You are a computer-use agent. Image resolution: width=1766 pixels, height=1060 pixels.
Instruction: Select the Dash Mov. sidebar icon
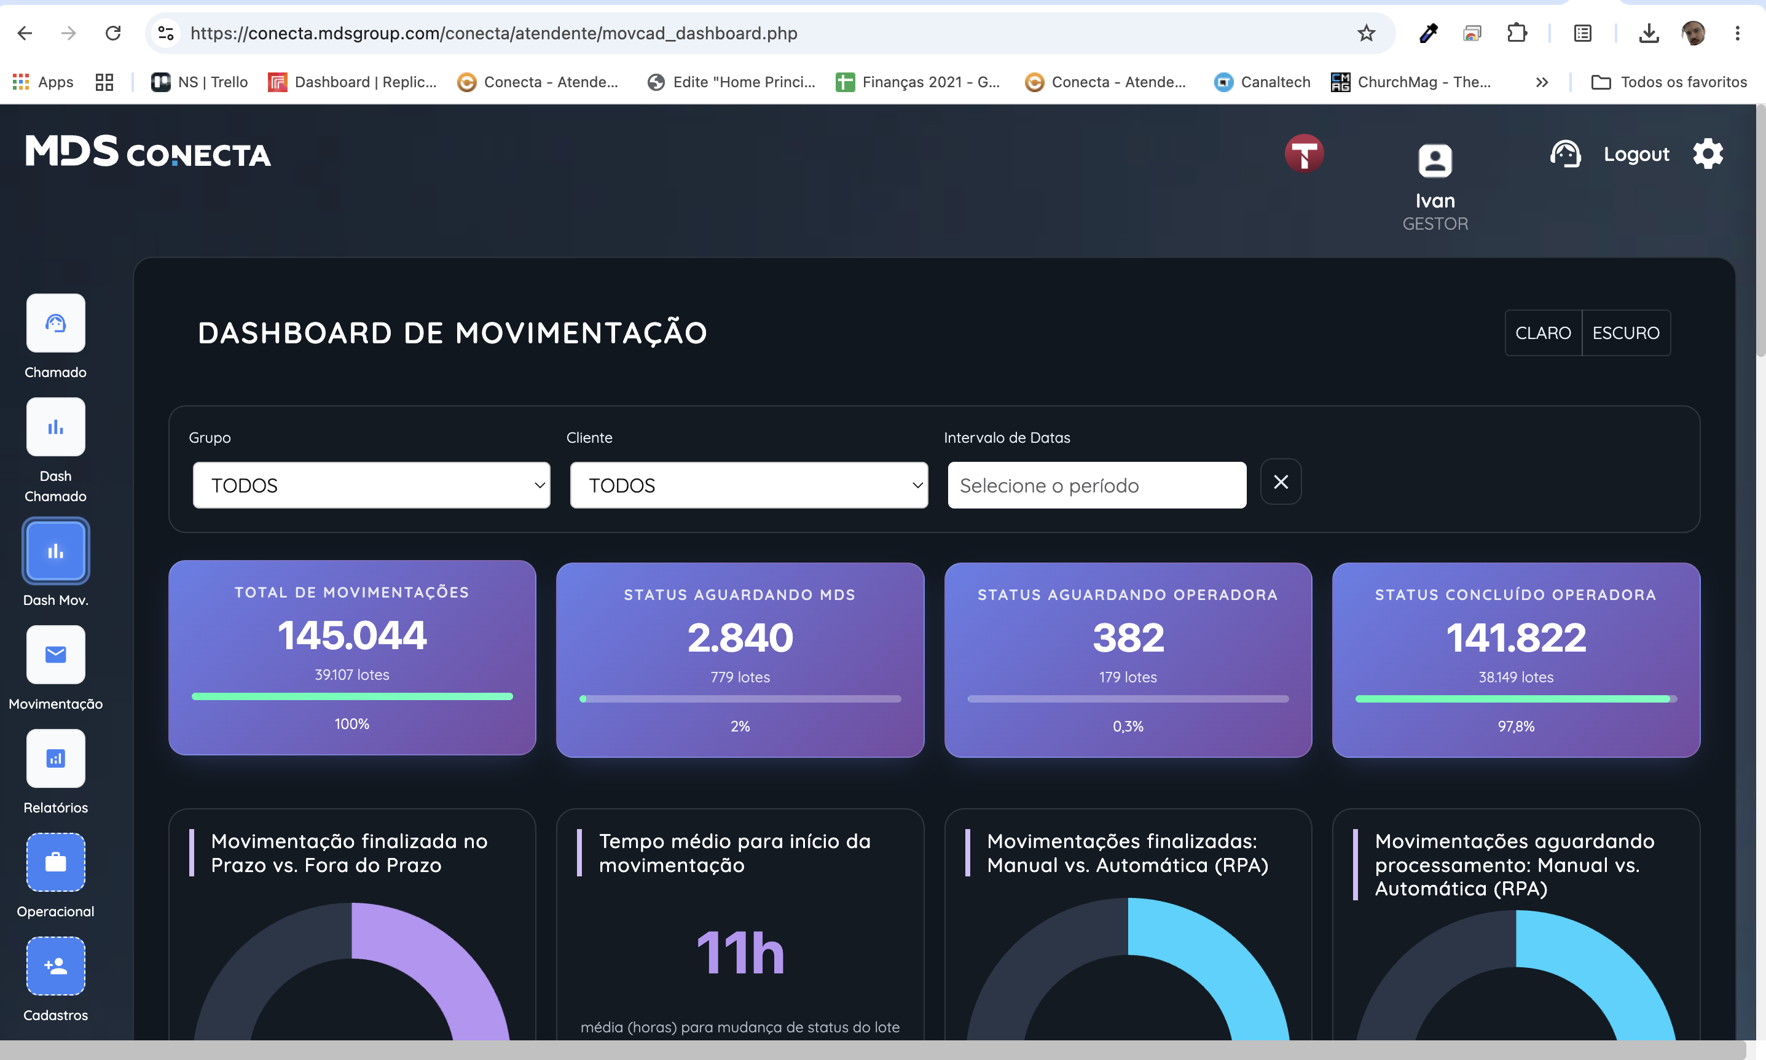point(56,551)
